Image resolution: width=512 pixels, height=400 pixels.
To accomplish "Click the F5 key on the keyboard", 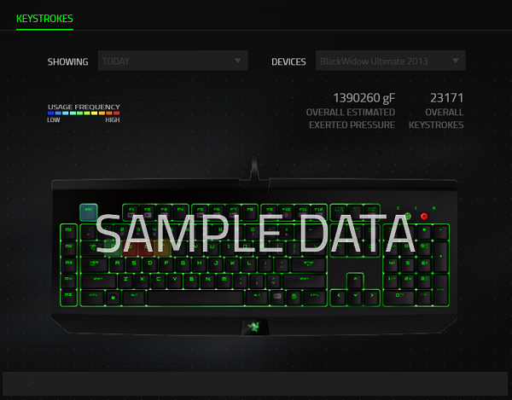I will [x=201, y=212].
